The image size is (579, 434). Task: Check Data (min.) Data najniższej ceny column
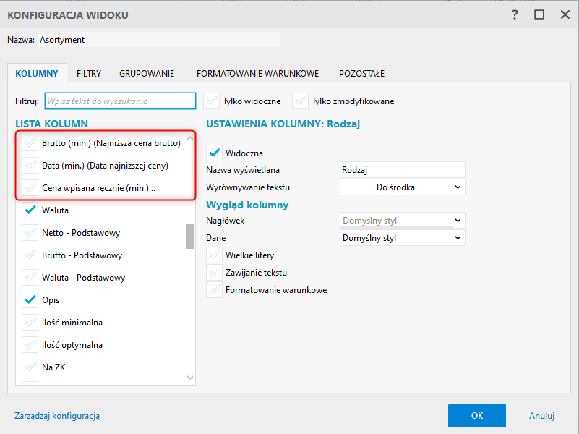30,166
